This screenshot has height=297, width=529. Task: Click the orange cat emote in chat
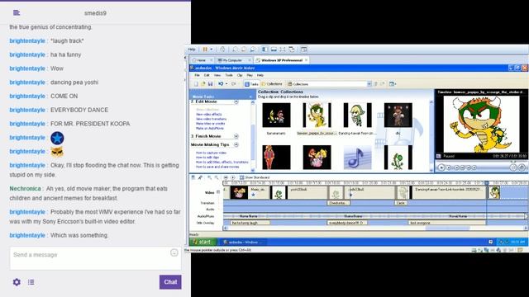(x=57, y=152)
